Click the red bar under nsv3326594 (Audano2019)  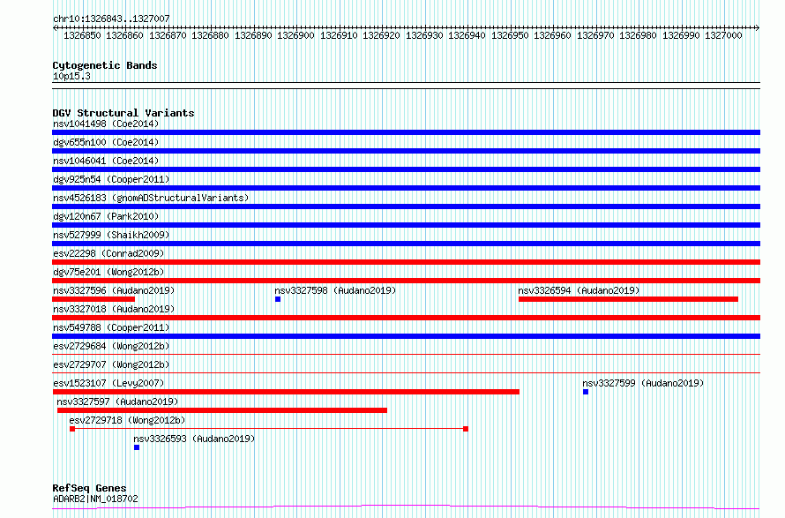click(628, 299)
